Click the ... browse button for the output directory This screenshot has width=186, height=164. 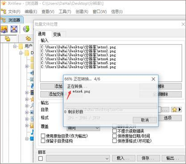point(165,109)
